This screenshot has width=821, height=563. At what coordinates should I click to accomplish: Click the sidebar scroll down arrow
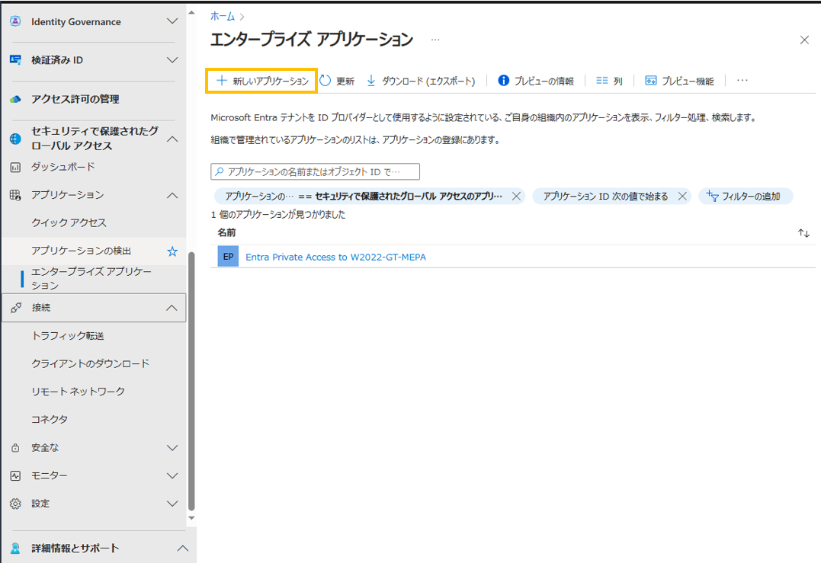coord(191,518)
